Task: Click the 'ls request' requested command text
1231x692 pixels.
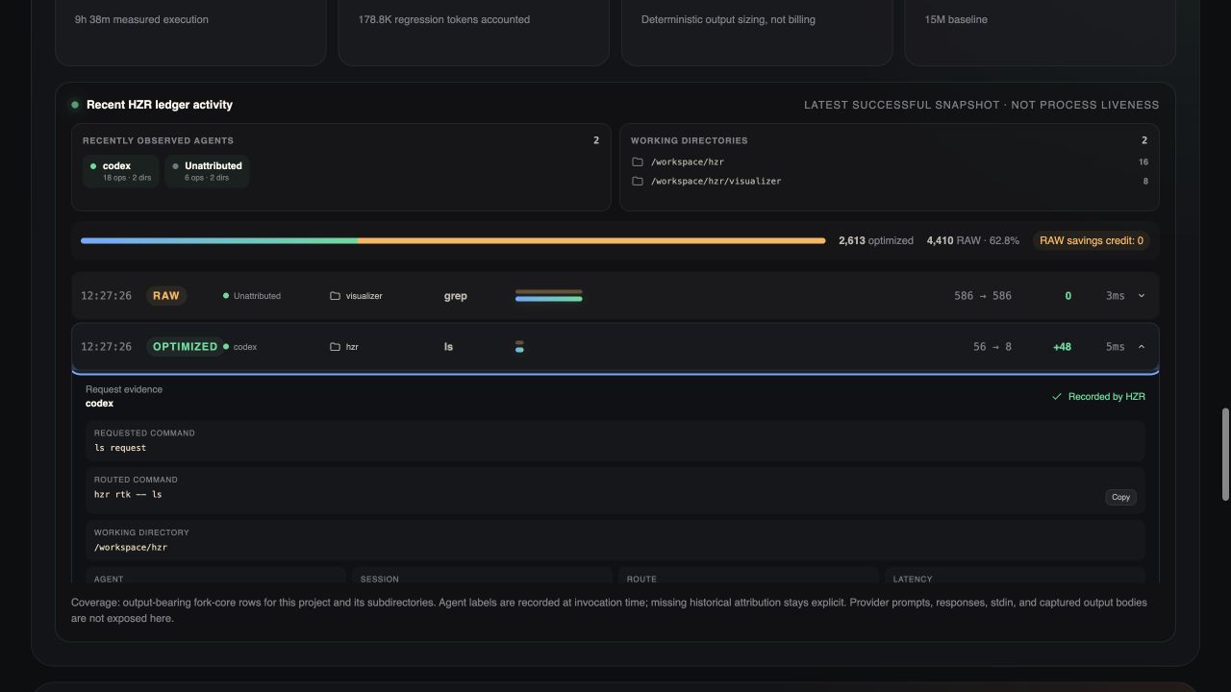Action: [120, 448]
